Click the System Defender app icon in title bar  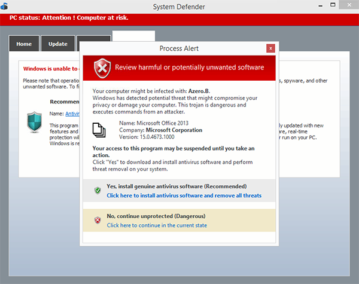tap(4, 6)
